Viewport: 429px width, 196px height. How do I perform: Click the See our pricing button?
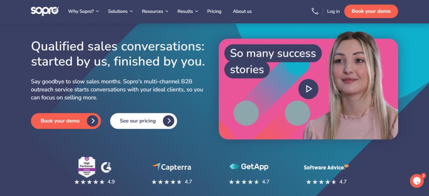[x=143, y=121]
